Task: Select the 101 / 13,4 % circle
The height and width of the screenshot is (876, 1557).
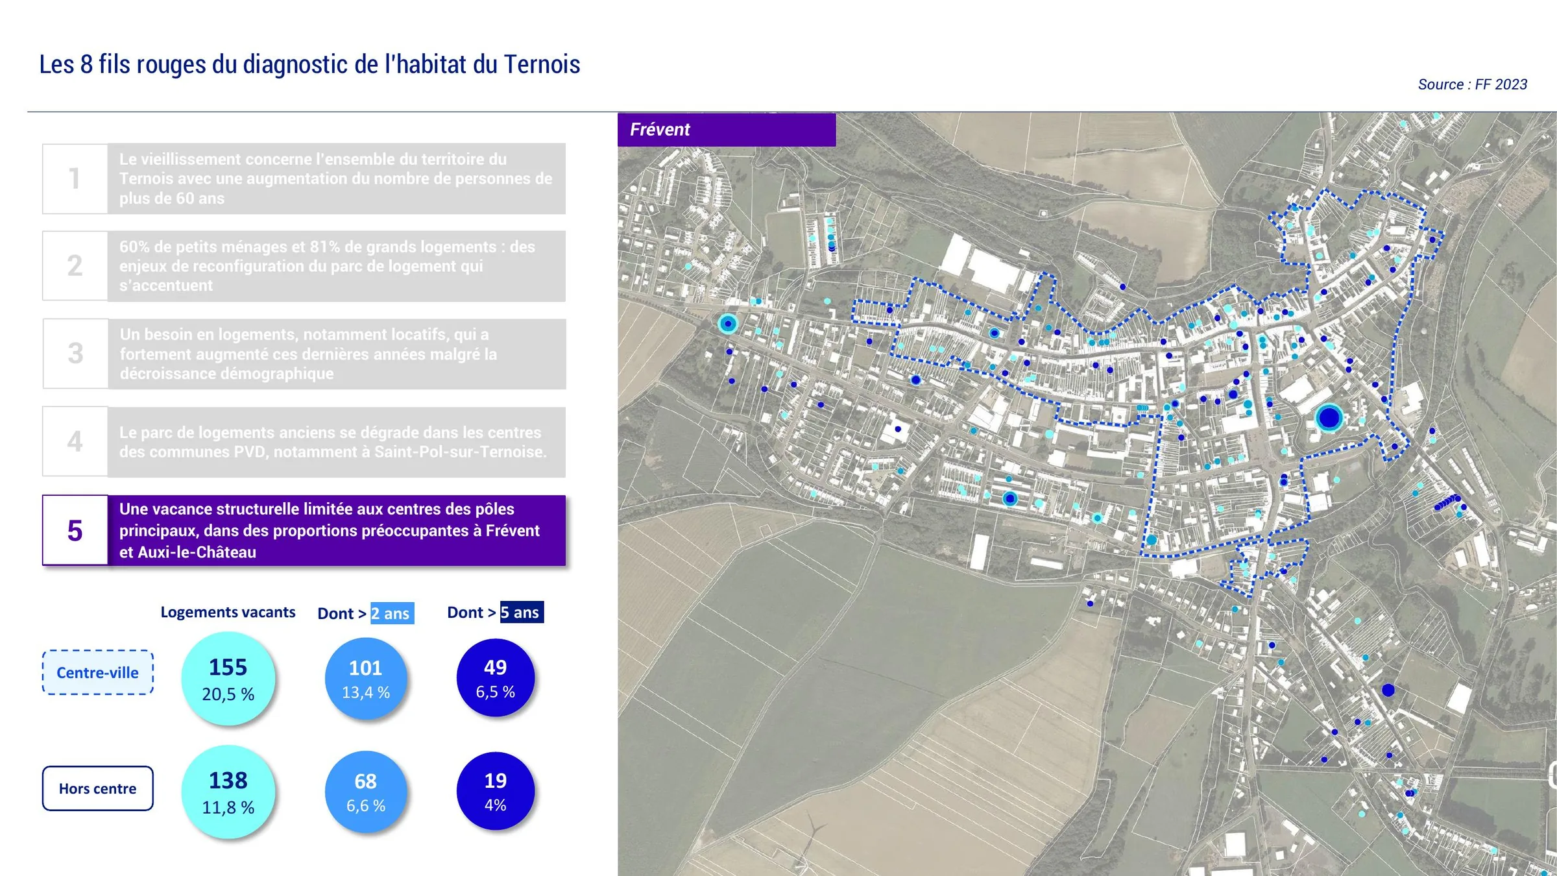Action: (366, 678)
